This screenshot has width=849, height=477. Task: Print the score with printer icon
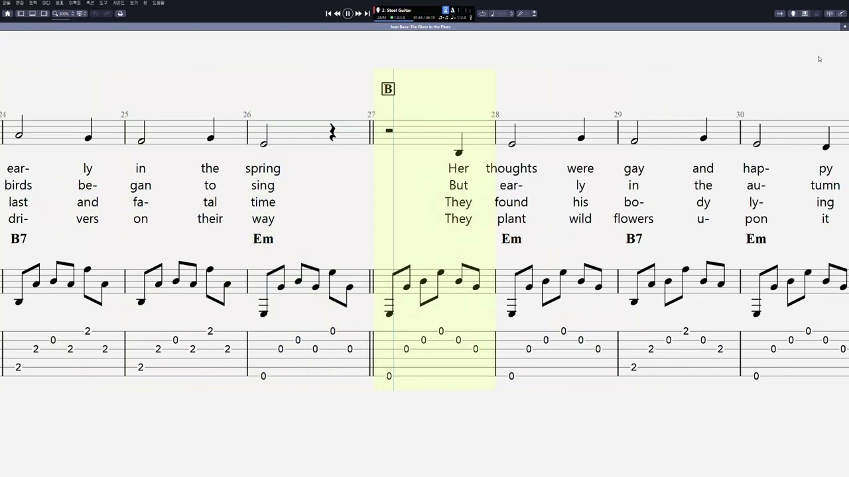(x=120, y=13)
